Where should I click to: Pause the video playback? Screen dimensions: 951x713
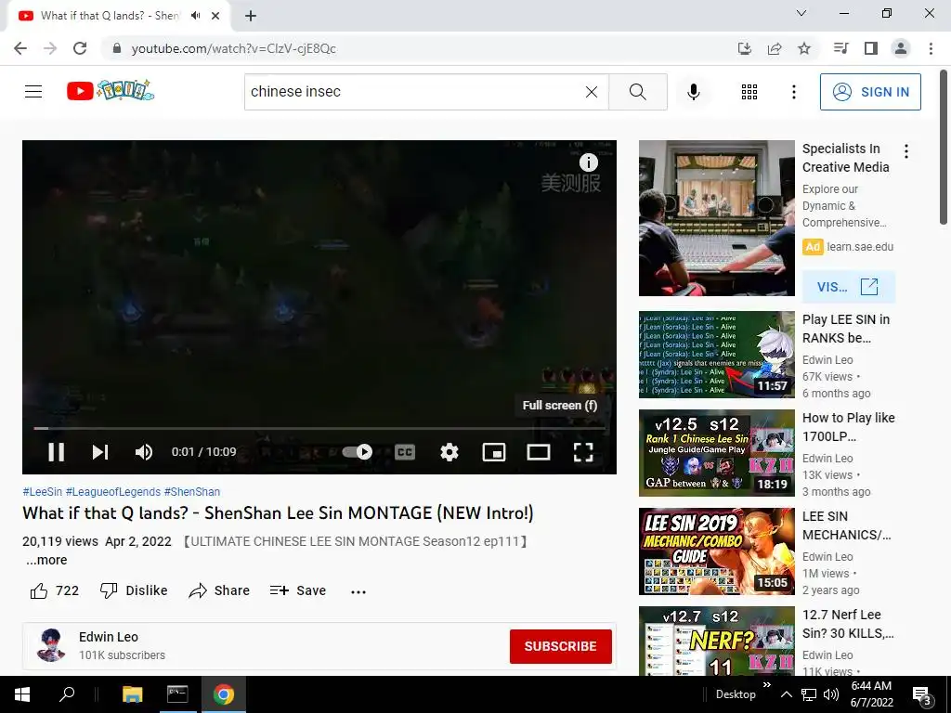tap(57, 452)
